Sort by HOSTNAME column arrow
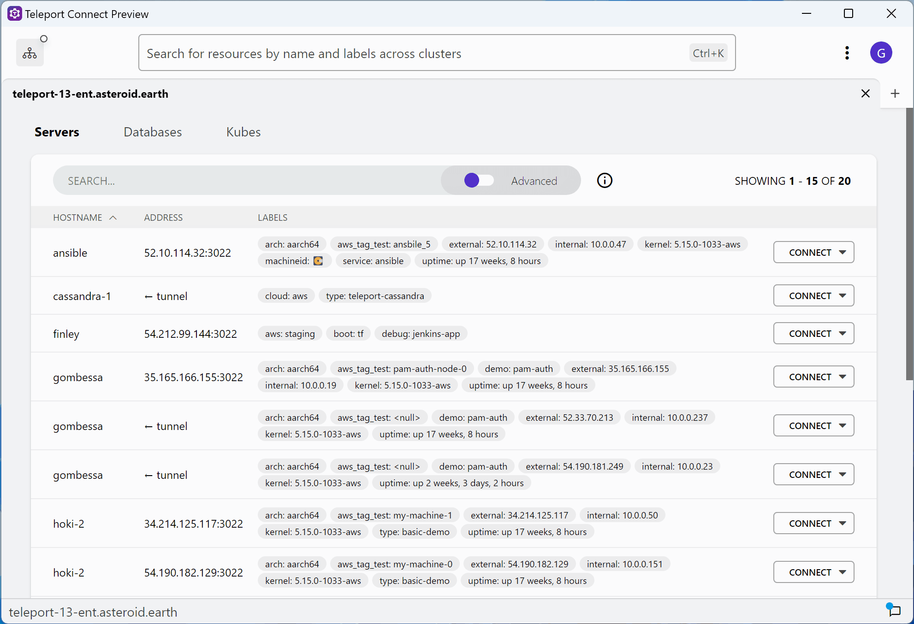Image resolution: width=914 pixels, height=624 pixels. [113, 218]
